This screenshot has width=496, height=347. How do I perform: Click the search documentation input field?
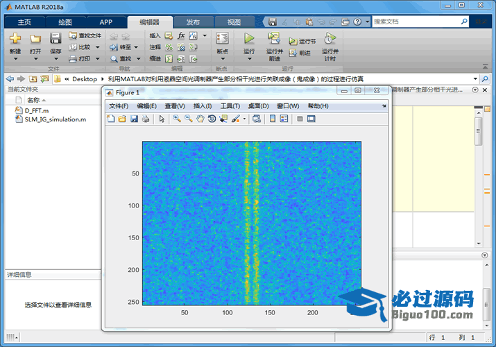pyautogui.click(x=416, y=22)
